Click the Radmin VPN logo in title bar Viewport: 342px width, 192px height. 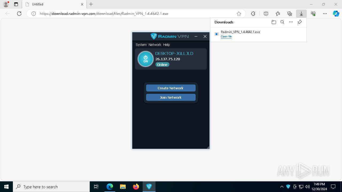coord(170,36)
